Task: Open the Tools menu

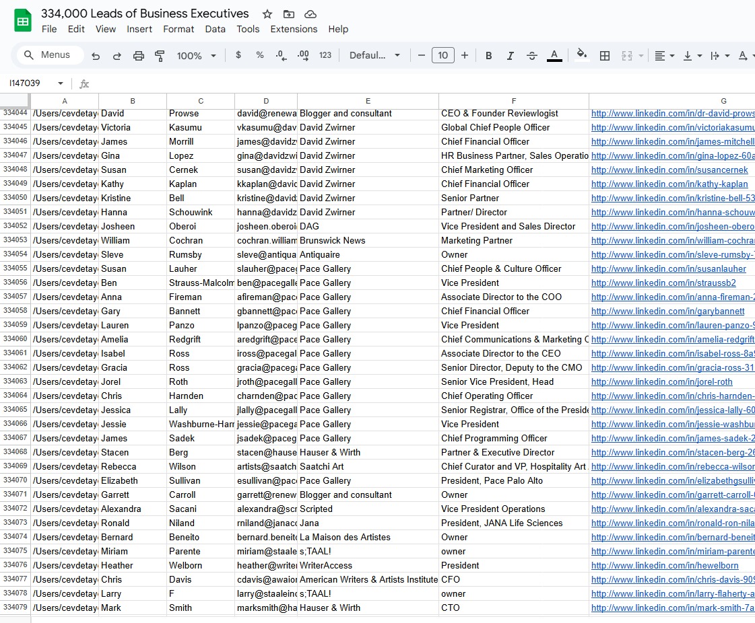Action: (x=248, y=29)
